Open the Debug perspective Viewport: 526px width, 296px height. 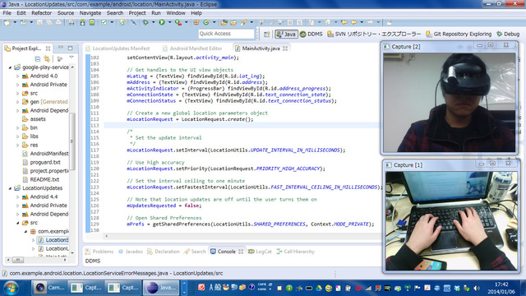tap(508, 34)
